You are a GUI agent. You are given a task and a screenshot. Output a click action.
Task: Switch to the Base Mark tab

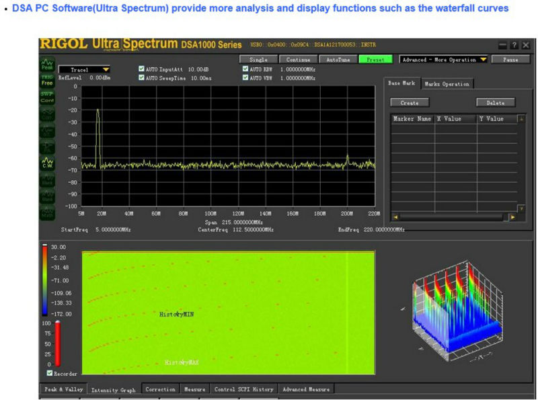click(401, 83)
